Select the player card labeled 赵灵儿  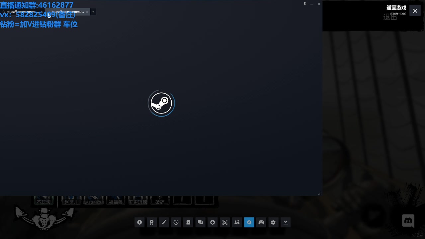coord(71,200)
